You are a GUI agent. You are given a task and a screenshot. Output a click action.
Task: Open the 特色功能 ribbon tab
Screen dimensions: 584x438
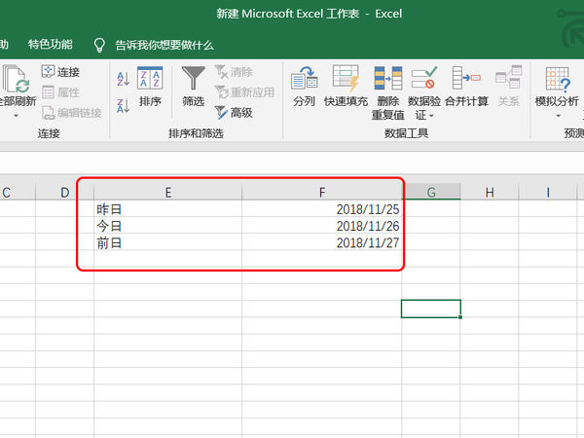(50, 45)
